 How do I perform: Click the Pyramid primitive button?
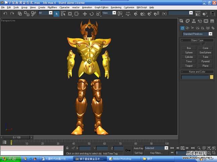[205, 61]
